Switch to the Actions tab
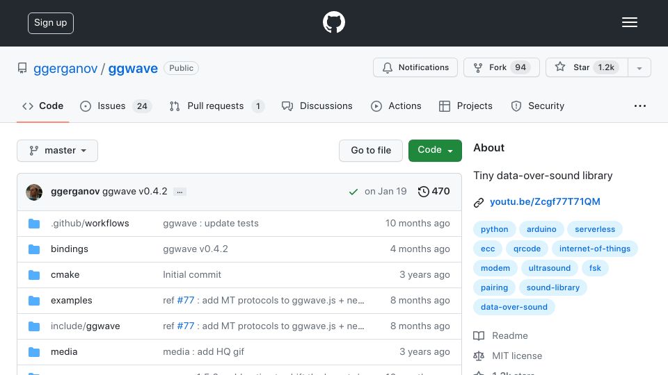The height and width of the screenshot is (375, 668). click(396, 106)
